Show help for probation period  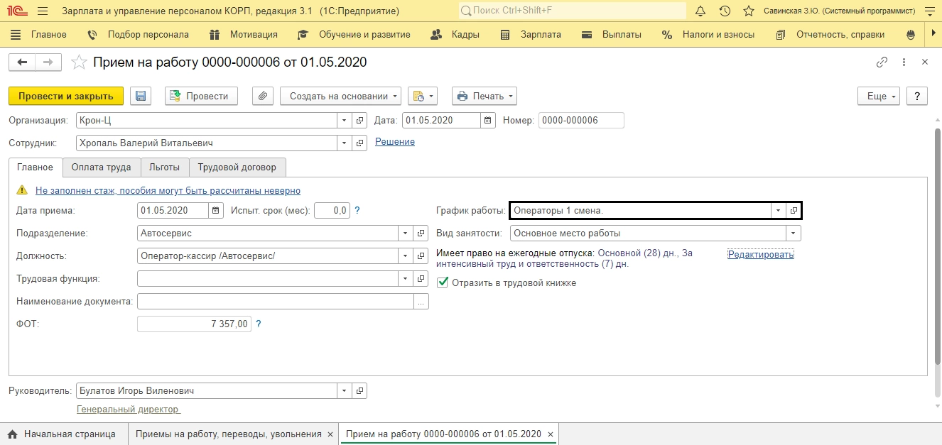tap(357, 210)
